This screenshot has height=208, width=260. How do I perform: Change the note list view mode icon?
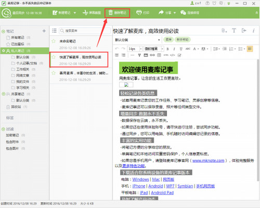[54, 31]
